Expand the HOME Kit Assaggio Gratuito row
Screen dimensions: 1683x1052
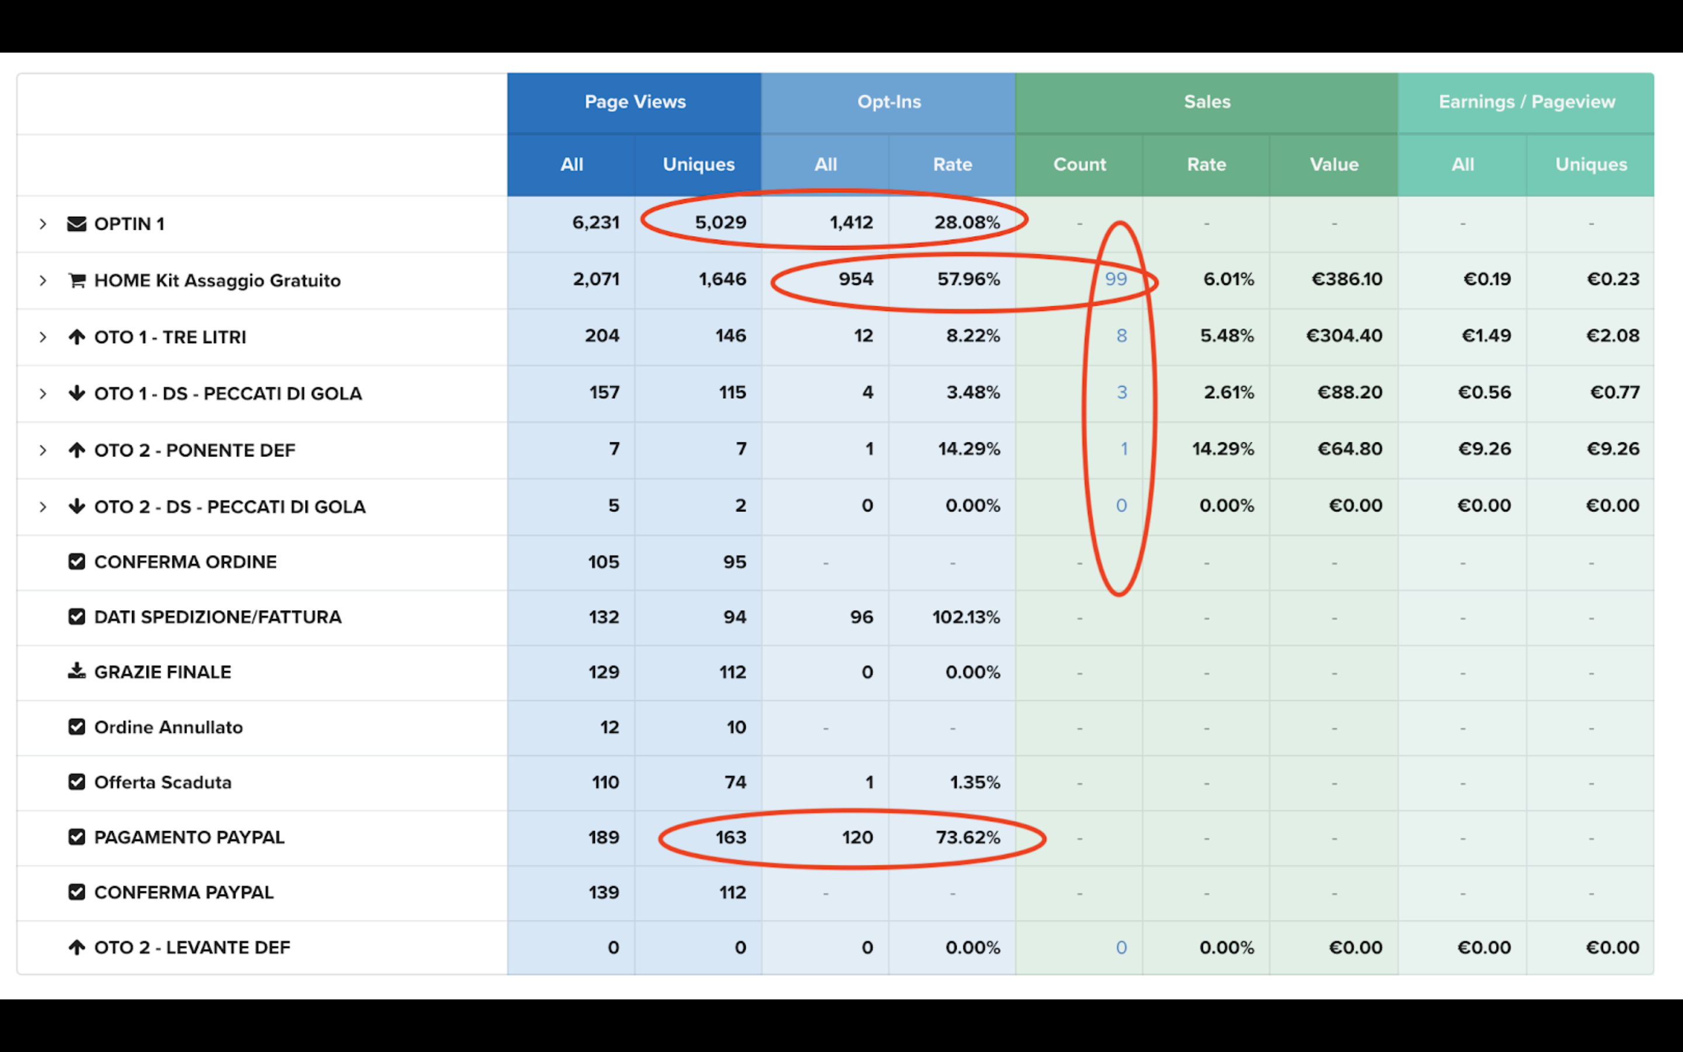click(x=43, y=281)
